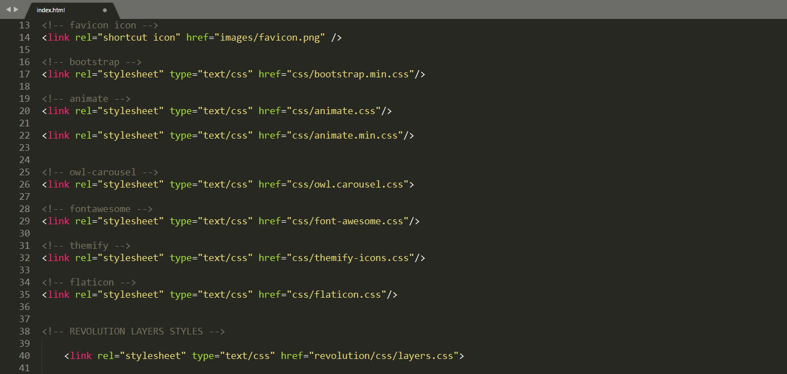This screenshot has width=787, height=374.
Task: Click the href attribute on line 20
Action: (270, 111)
